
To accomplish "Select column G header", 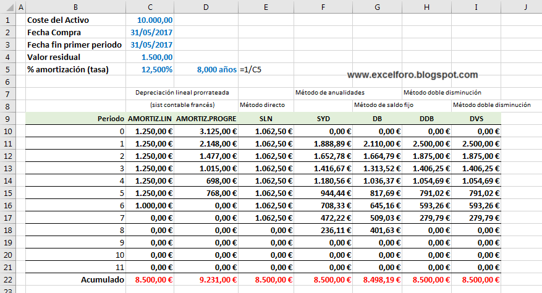I will click(x=378, y=7).
